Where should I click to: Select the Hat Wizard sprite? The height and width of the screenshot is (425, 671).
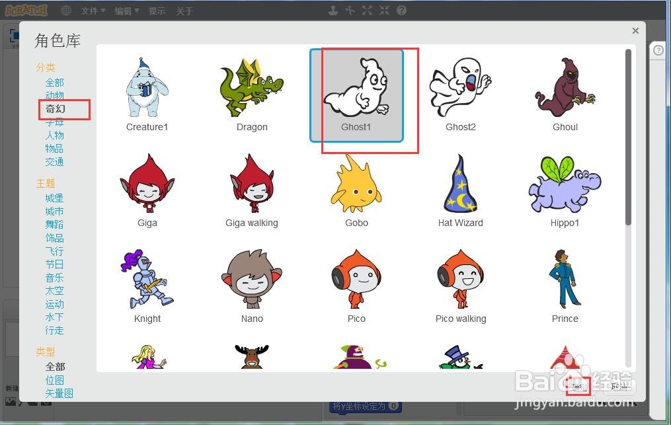click(x=461, y=190)
